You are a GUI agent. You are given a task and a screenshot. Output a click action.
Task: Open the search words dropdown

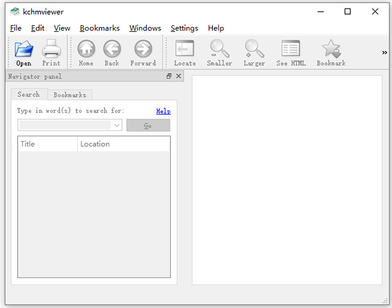point(116,125)
